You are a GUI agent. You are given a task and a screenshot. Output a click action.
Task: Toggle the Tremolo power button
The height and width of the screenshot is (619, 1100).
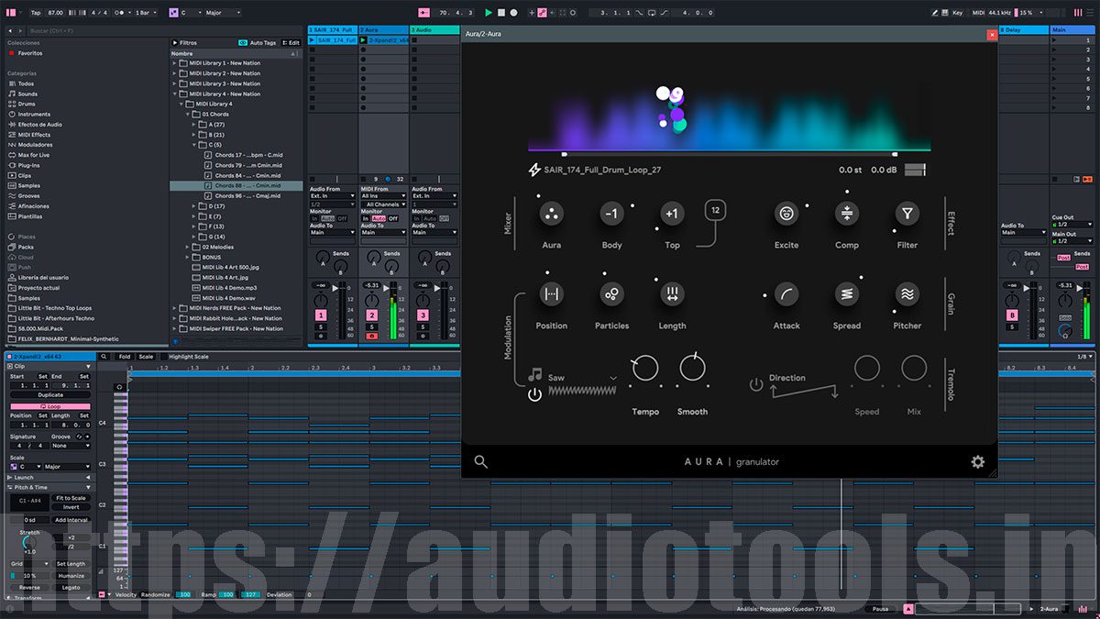point(756,384)
